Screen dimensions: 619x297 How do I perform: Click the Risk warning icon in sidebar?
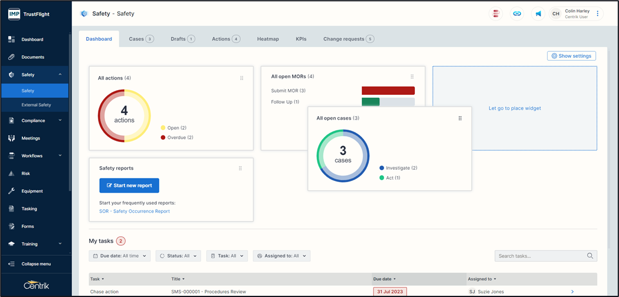pos(11,174)
